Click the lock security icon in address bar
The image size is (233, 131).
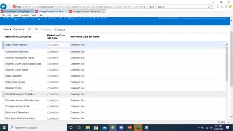click(150, 7)
